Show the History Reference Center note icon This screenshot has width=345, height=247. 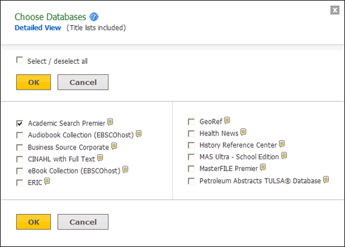coord(282,144)
